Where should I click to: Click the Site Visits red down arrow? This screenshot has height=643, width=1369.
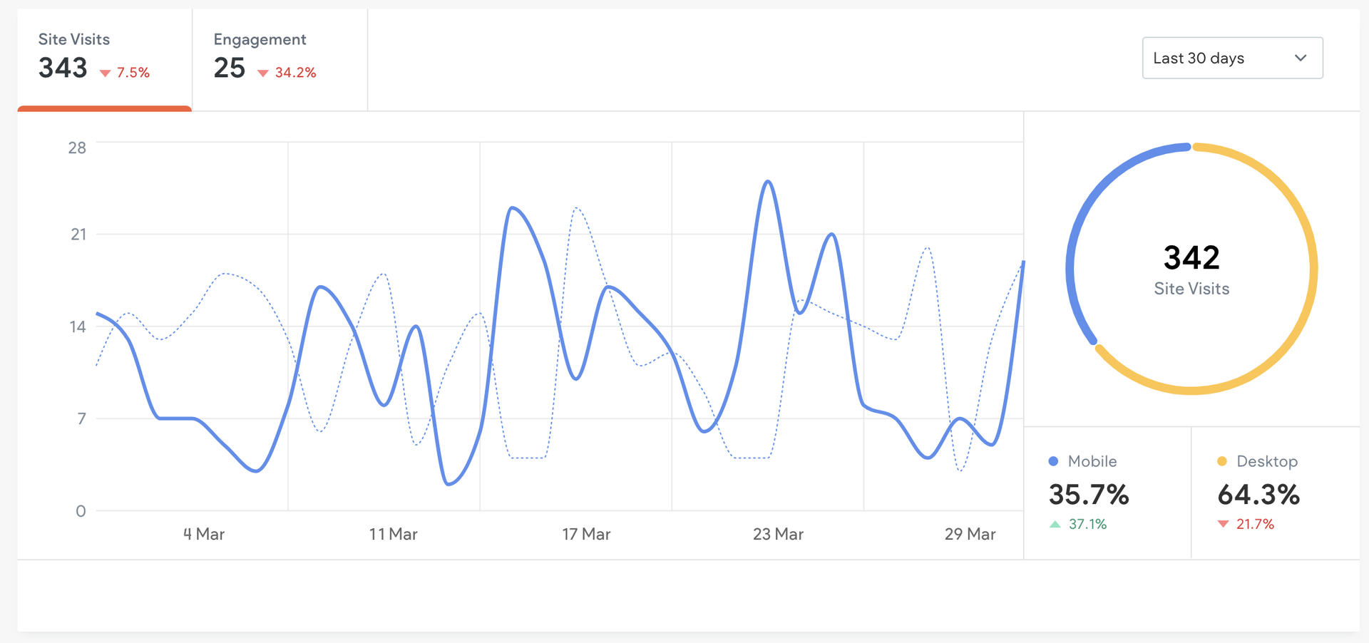pyautogui.click(x=106, y=73)
